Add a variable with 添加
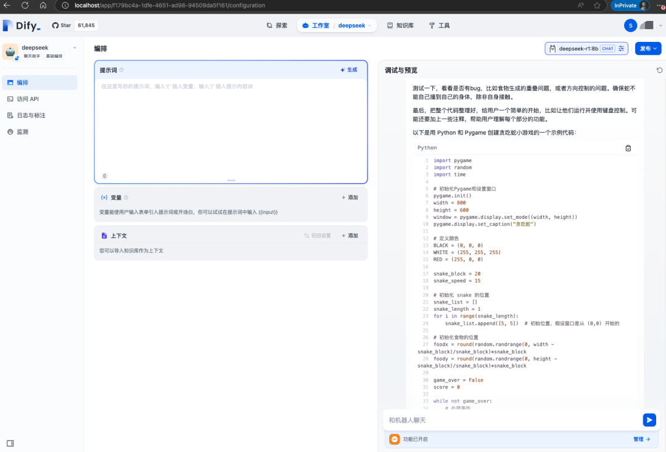 pyautogui.click(x=350, y=197)
